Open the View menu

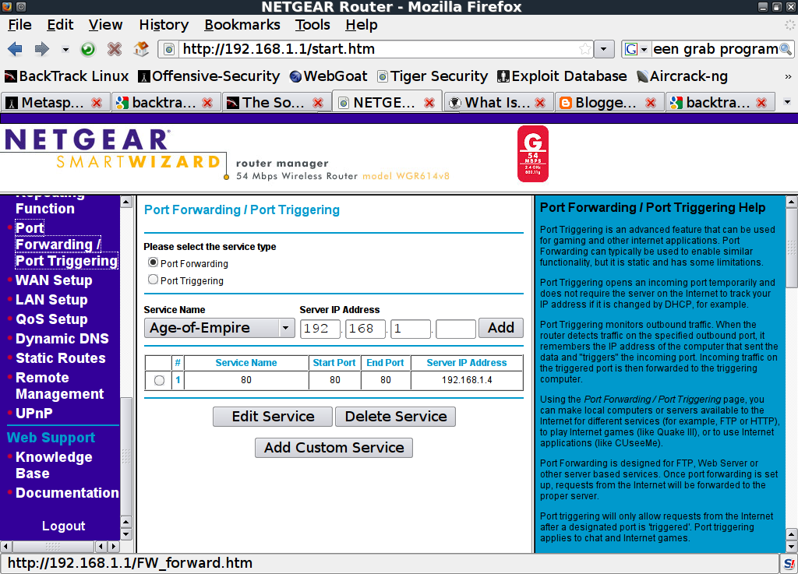105,25
